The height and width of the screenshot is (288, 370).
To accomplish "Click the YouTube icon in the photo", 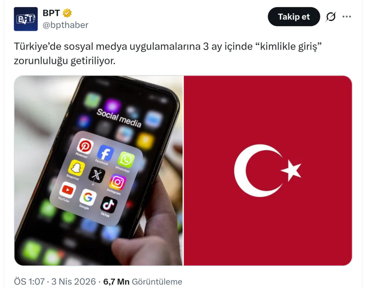I will click(68, 190).
